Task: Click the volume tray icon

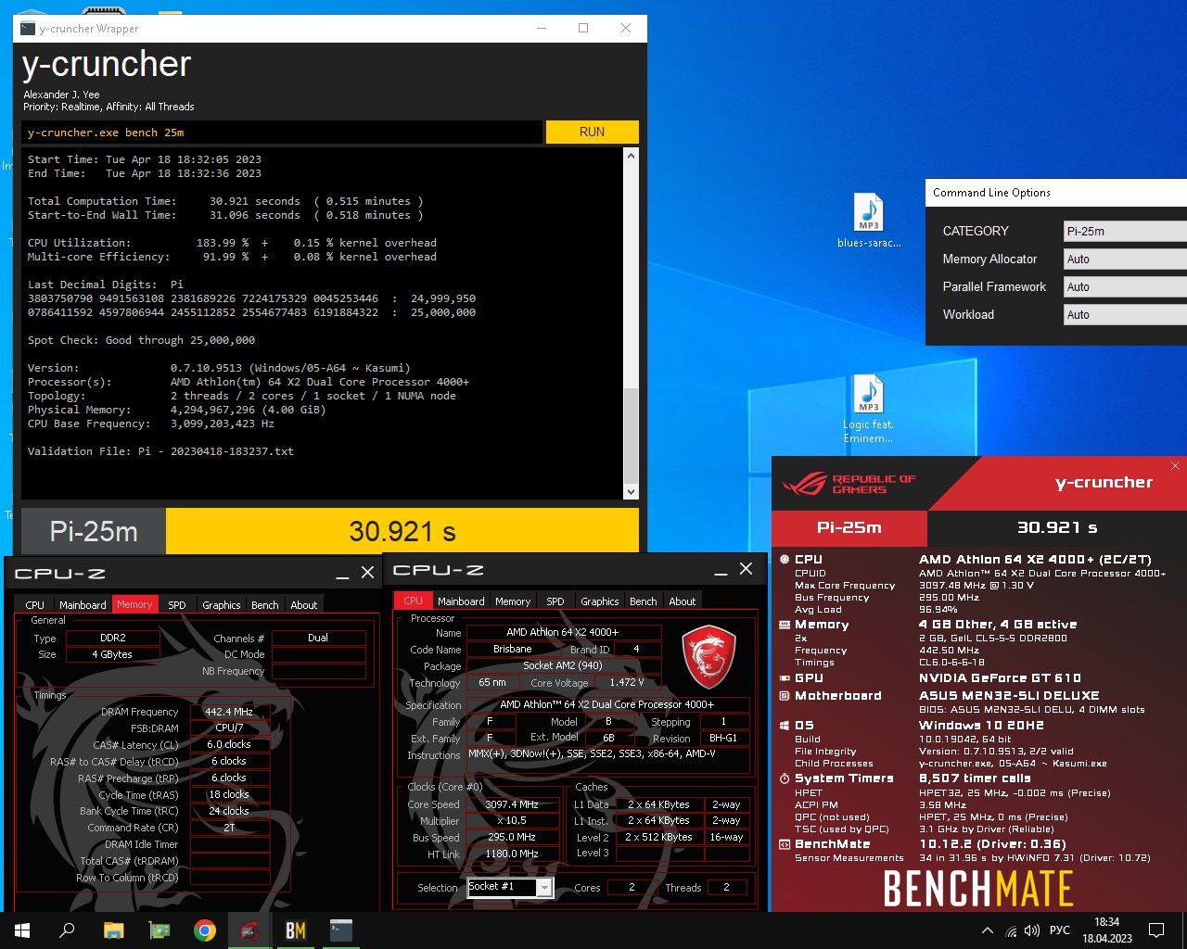Action: point(1032,930)
